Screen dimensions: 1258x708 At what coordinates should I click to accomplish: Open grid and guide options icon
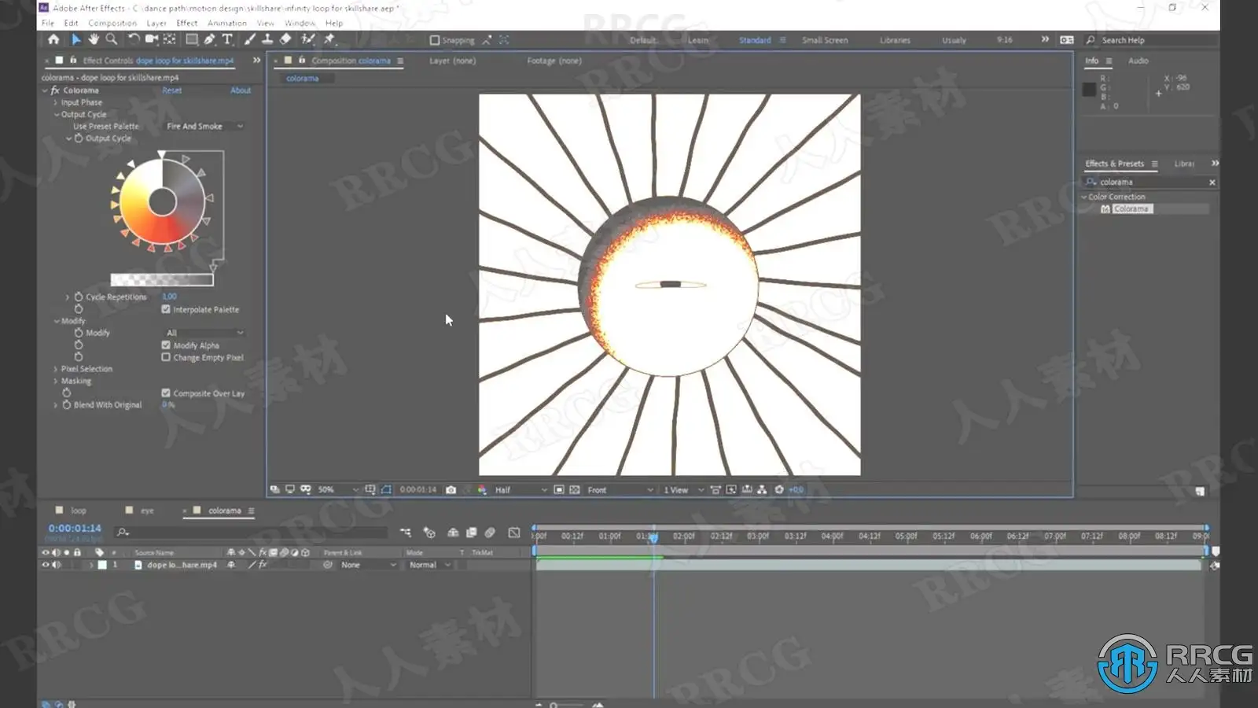pos(370,490)
